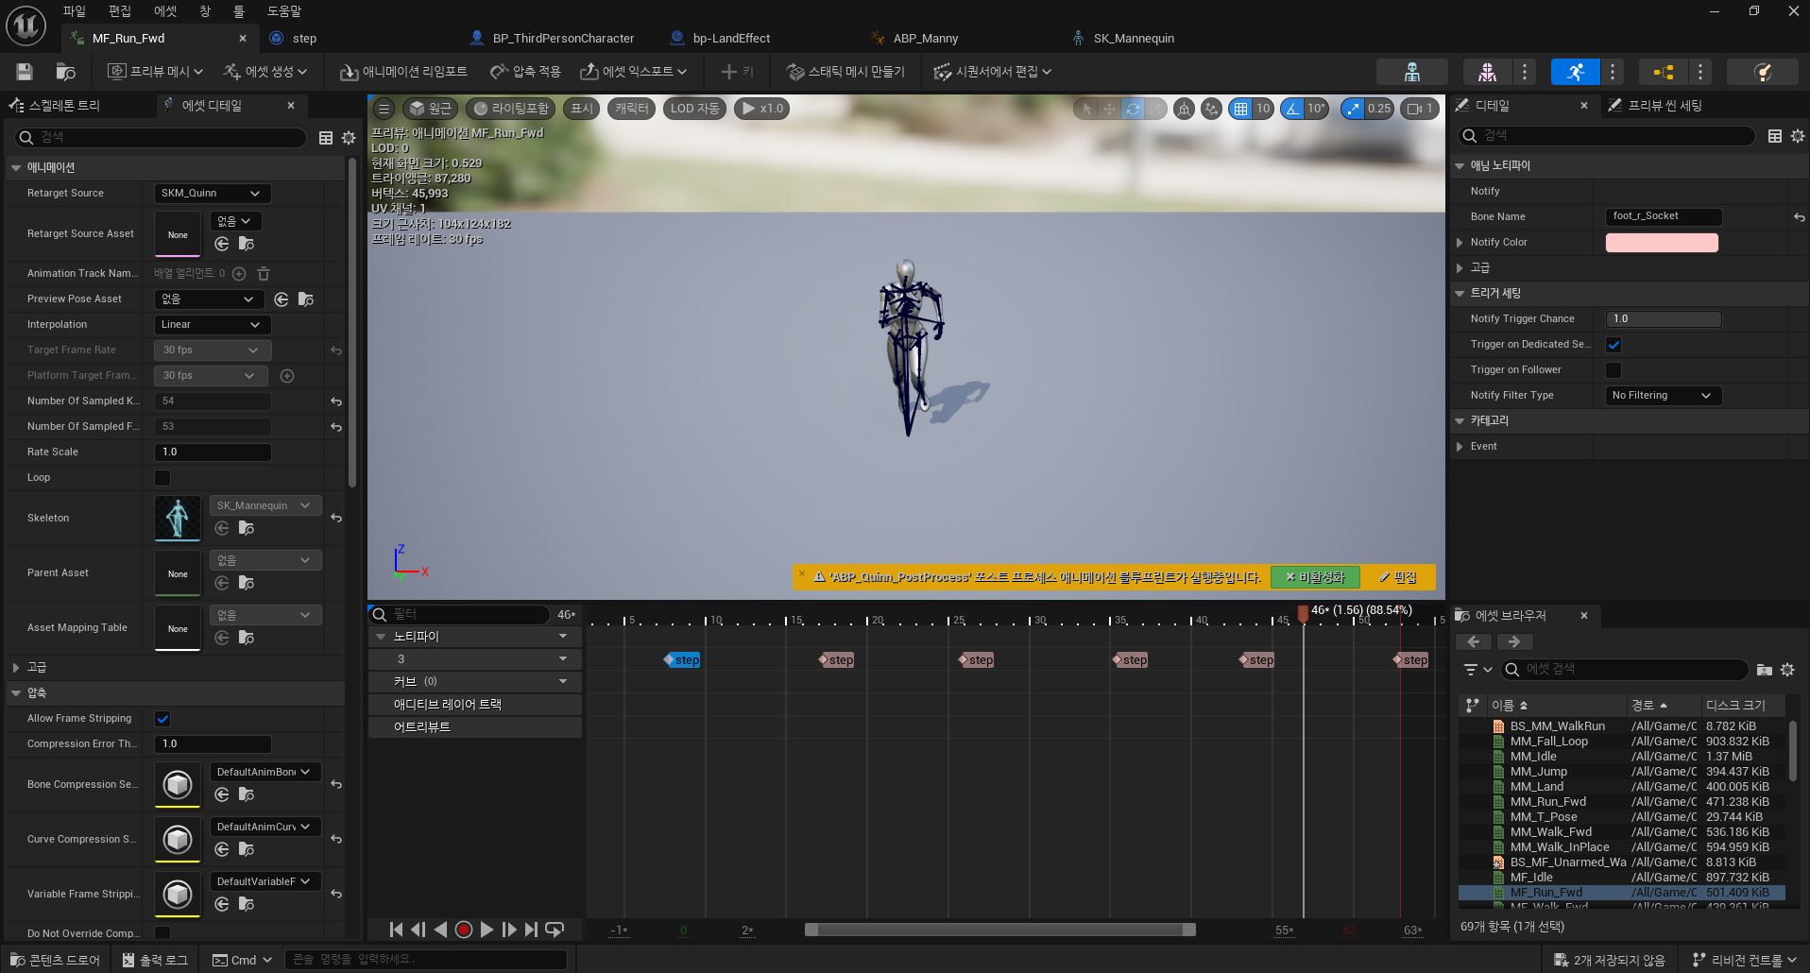1810x973 pixels.
Task: Select the rotate gizmo tool in viewport
Action: pyautogui.click(x=1132, y=109)
